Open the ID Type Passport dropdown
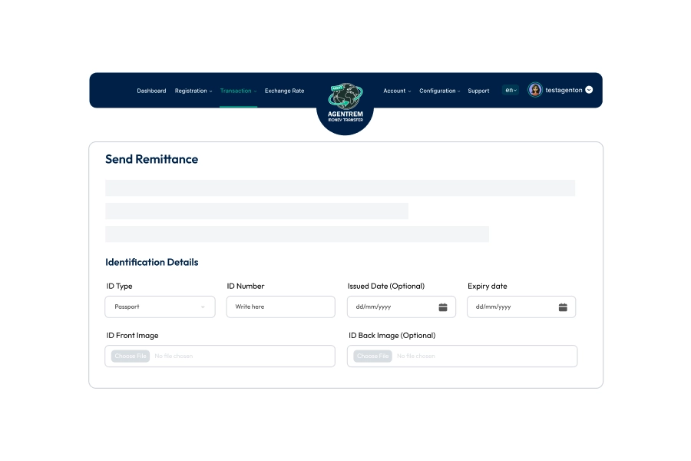691x461 pixels. 160,307
